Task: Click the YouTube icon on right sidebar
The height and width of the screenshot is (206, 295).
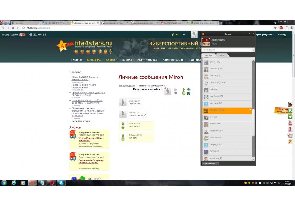Action: [290, 123]
